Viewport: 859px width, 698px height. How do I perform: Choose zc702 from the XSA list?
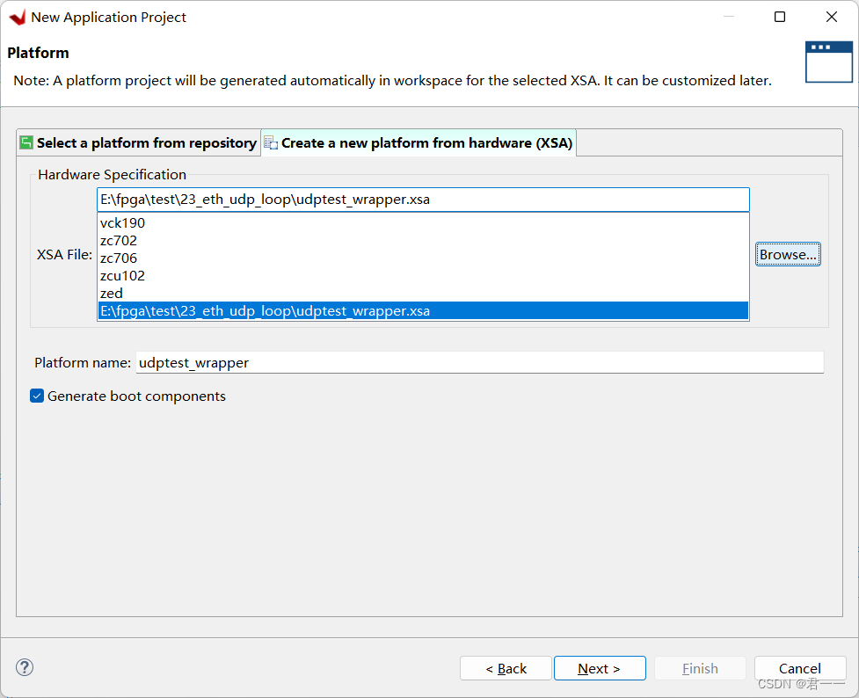point(423,241)
